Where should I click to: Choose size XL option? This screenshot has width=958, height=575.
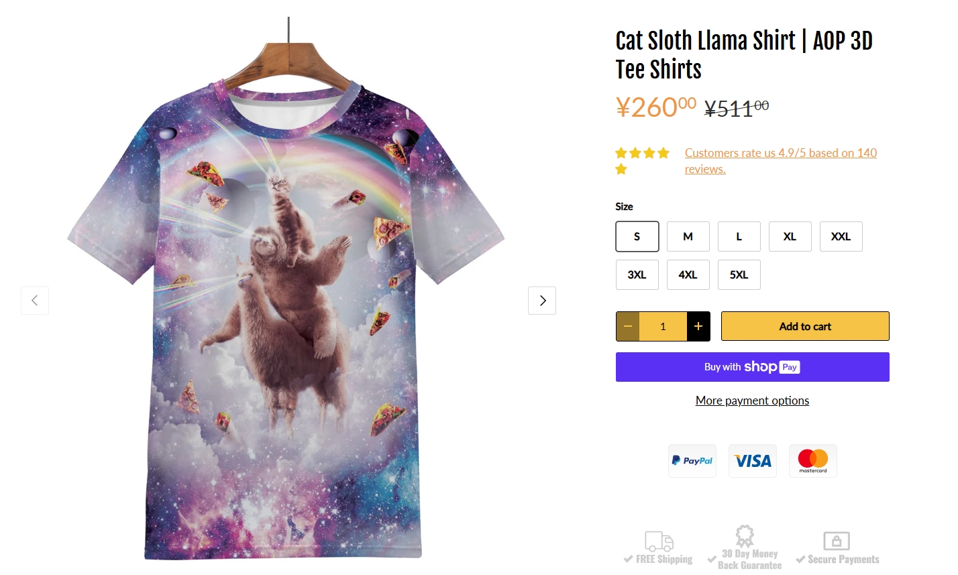[x=790, y=236]
